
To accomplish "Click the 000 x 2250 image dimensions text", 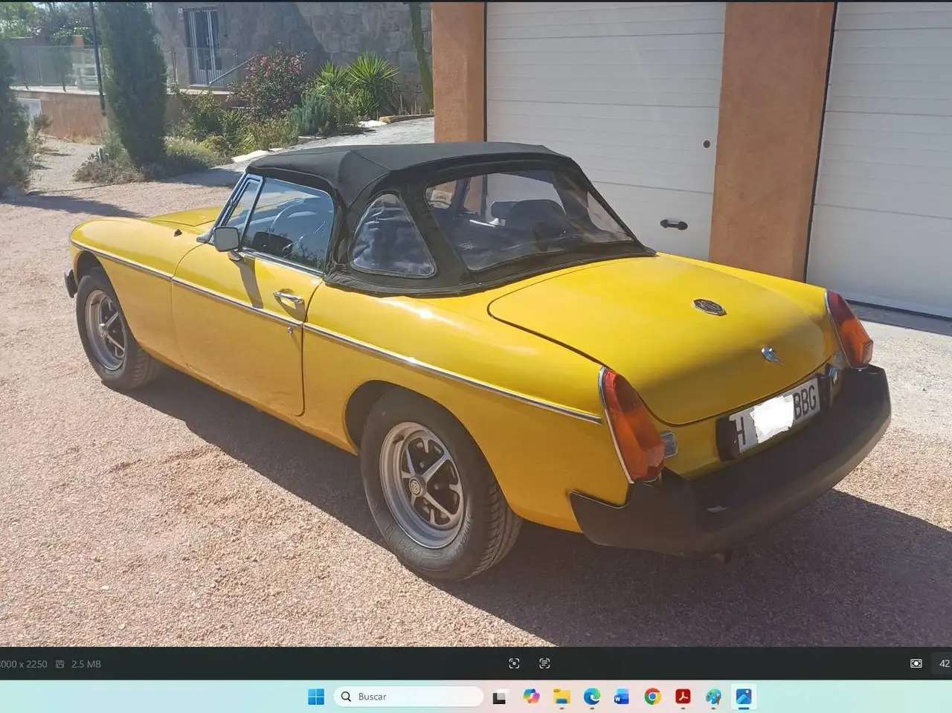I will click(x=24, y=664).
